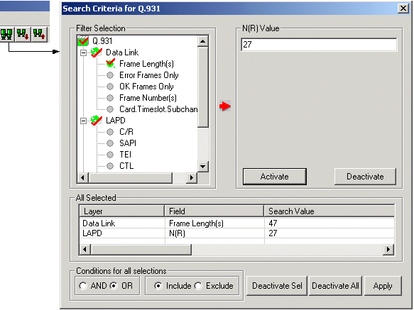The height and width of the screenshot is (310, 414).
Task: Click the Deactivate All button
Action: pos(335,286)
